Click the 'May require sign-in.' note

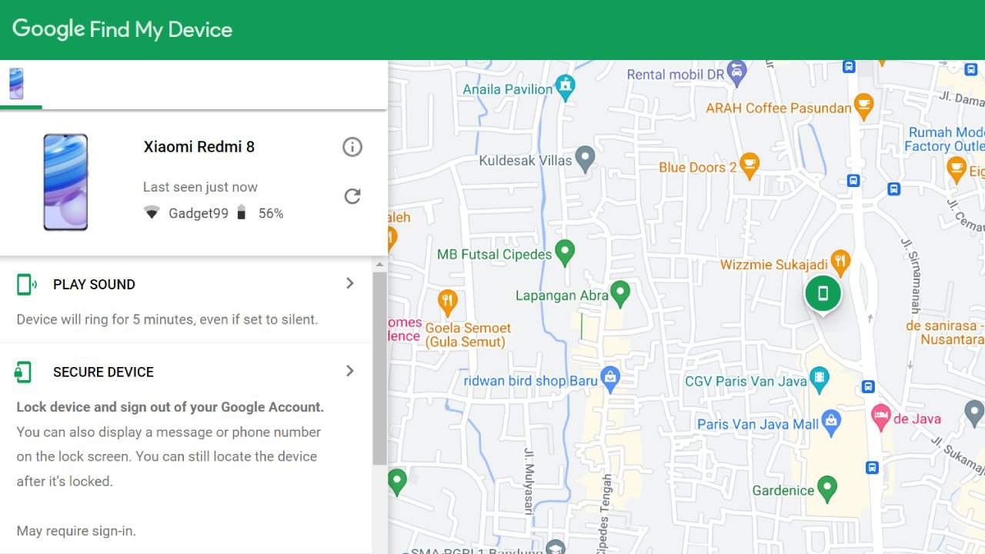click(76, 531)
